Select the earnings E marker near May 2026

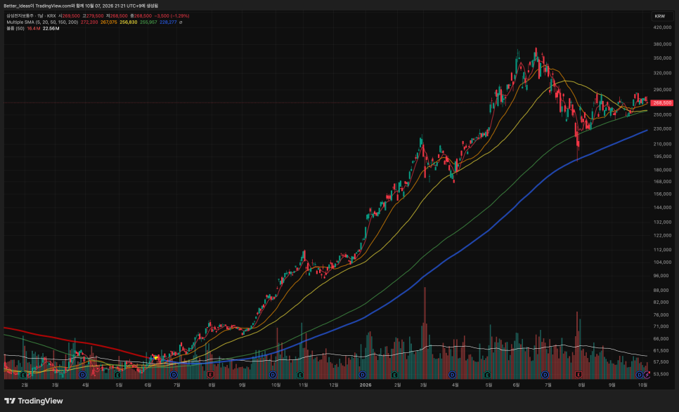pyautogui.click(x=487, y=375)
